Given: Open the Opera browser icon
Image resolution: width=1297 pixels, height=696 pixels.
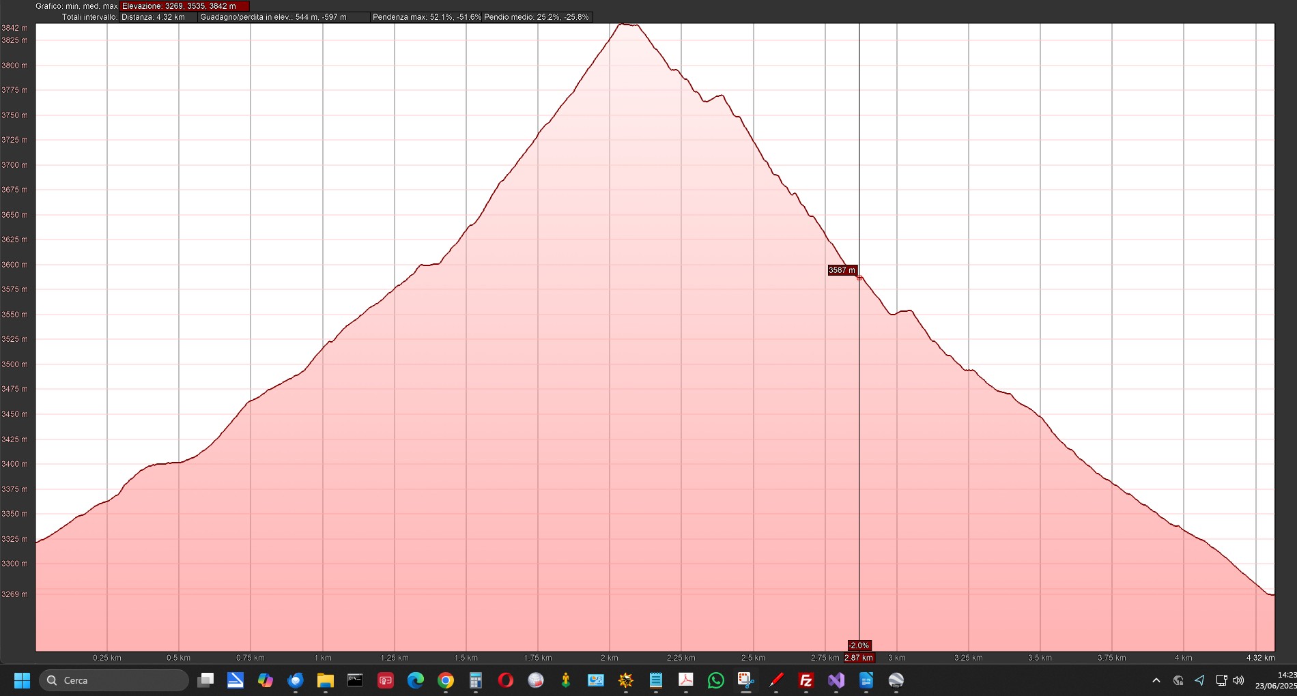Looking at the screenshot, I should pos(505,680).
